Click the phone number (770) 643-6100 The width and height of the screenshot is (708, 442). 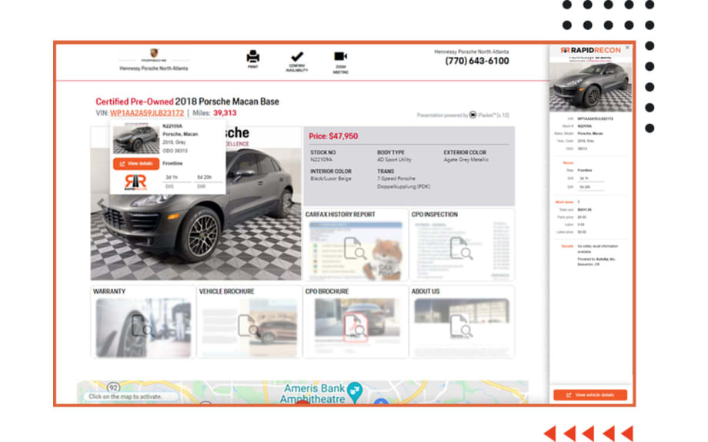pyautogui.click(x=477, y=61)
